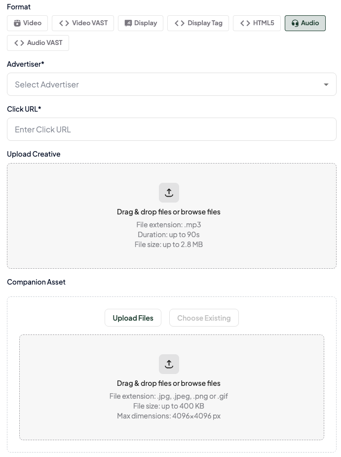Click the display screen icon on Display
This screenshot has height=457, width=341.
(128, 23)
